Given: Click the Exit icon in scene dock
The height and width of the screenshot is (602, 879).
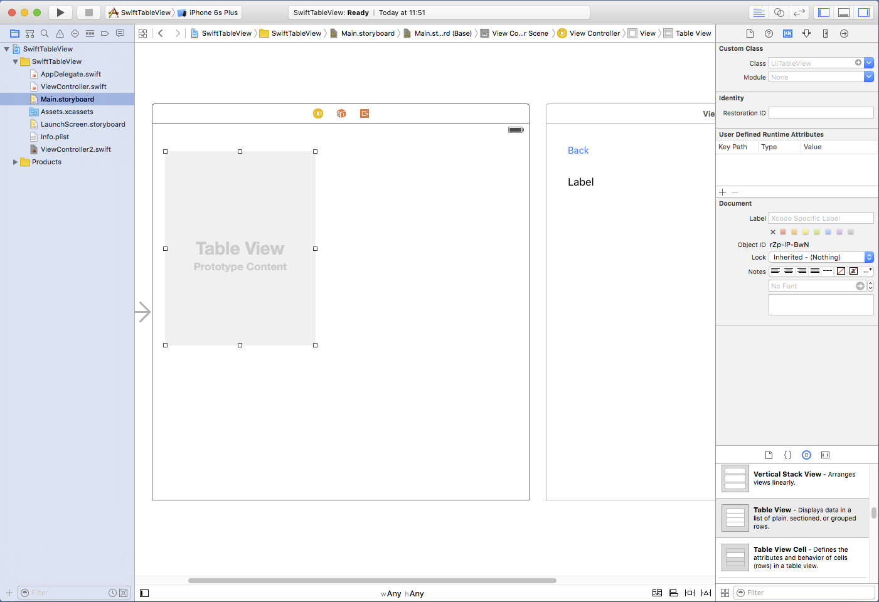Looking at the screenshot, I should pos(365,114).
